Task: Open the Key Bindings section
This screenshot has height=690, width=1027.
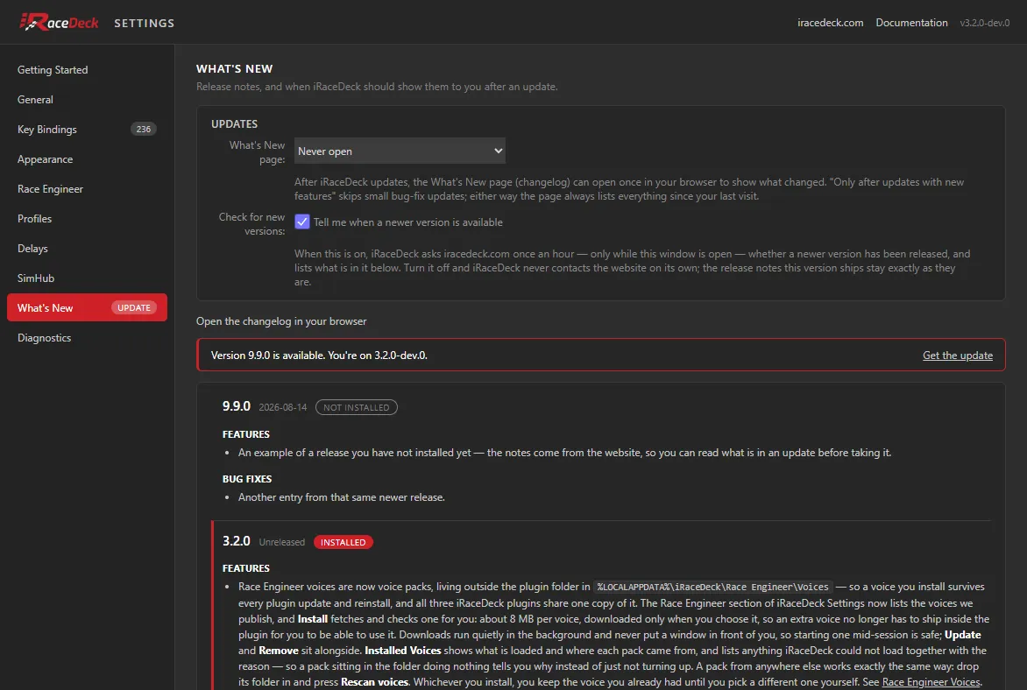Action: [87, 129]
